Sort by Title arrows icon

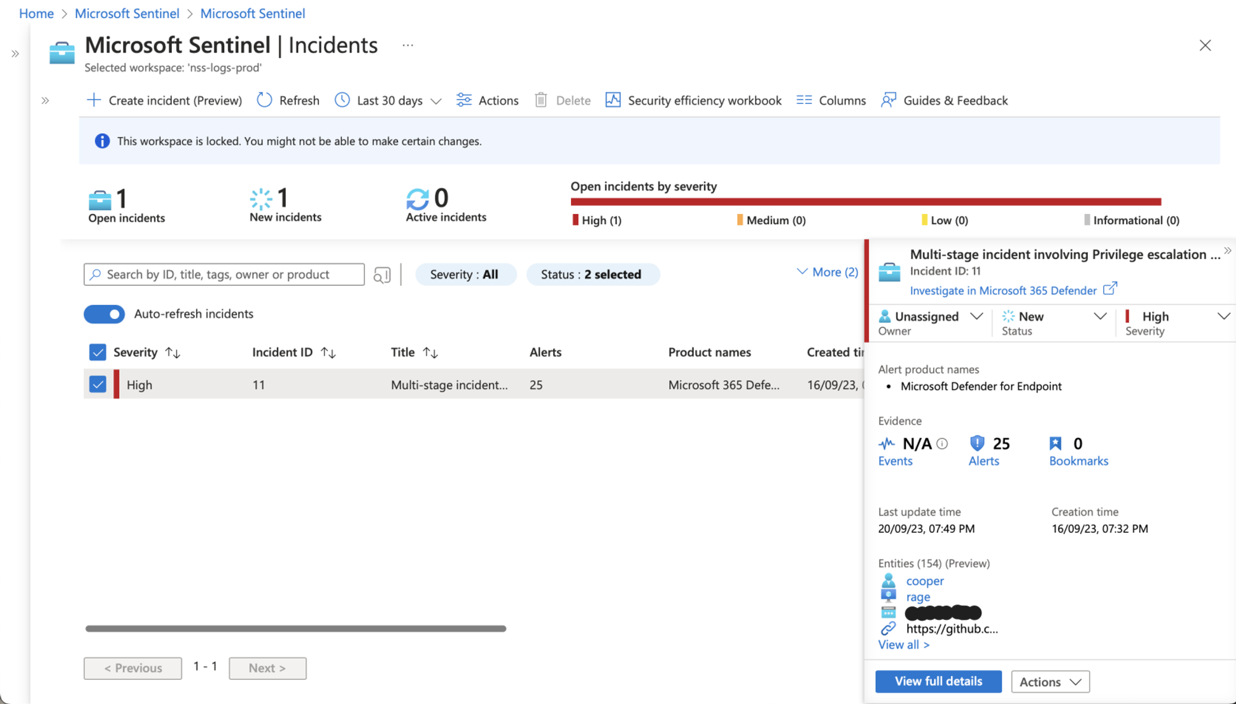pos(431,353)
